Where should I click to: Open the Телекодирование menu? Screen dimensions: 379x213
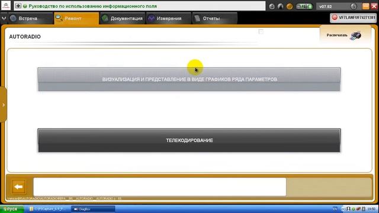pos(189,140)
